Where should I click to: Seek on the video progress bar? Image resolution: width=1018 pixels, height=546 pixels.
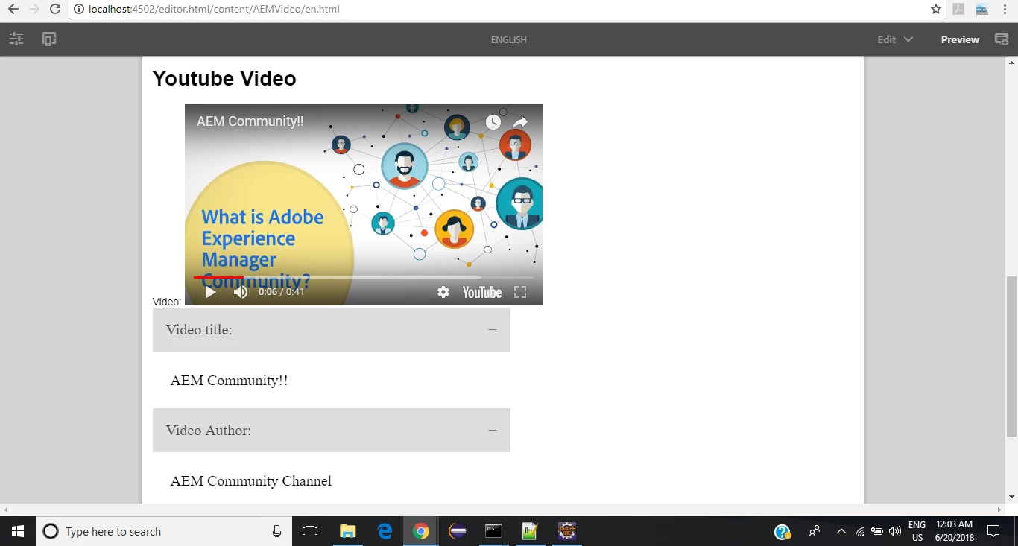click(x=364, y=277)
